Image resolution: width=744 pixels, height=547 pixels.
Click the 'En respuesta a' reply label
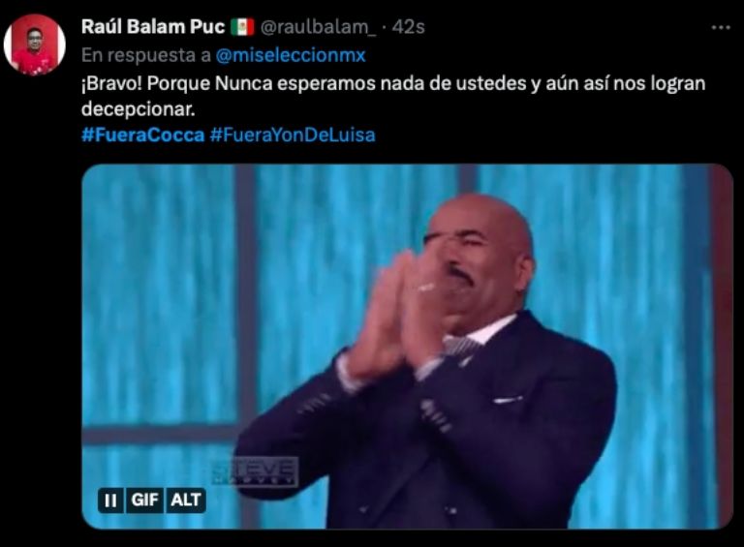pyautogui.click(x=146, y=55)
